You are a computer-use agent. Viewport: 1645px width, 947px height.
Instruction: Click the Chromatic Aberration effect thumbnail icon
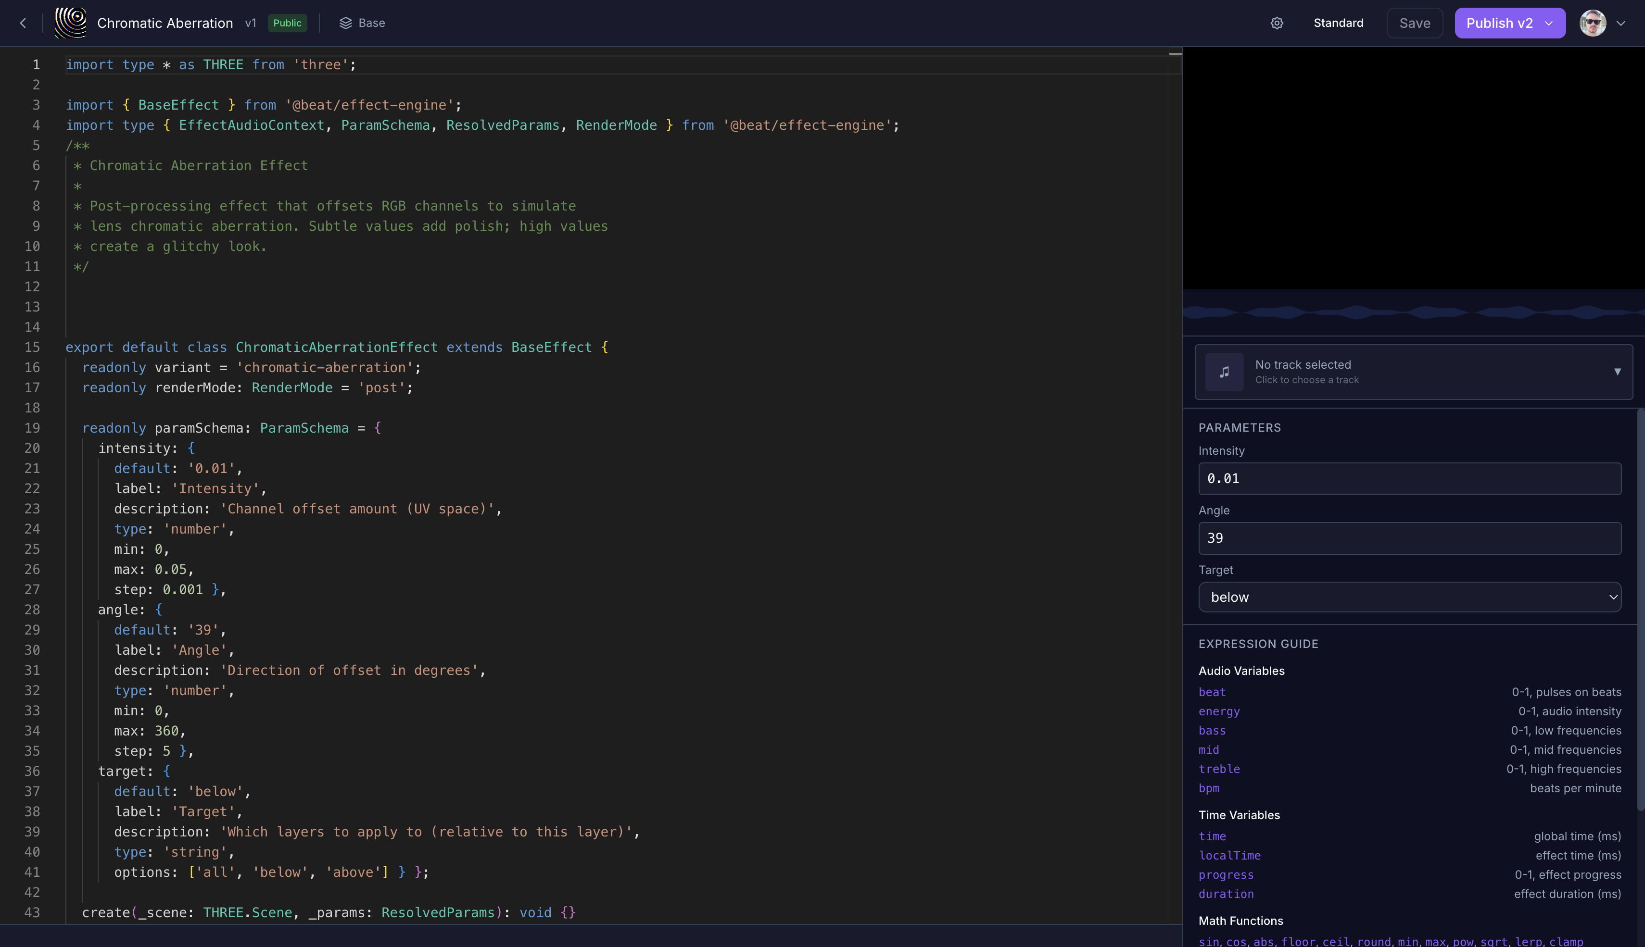point(71,23)
